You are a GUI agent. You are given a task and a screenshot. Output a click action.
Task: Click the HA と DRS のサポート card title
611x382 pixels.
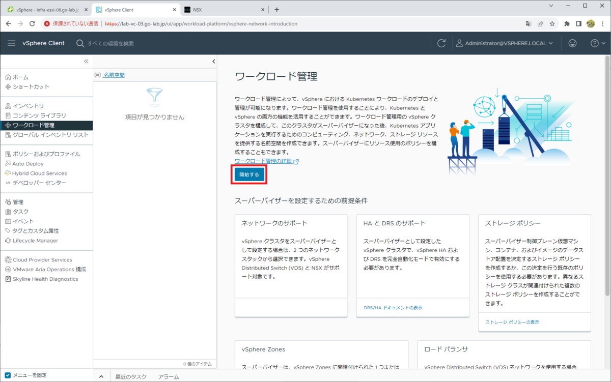coord(395,223)
